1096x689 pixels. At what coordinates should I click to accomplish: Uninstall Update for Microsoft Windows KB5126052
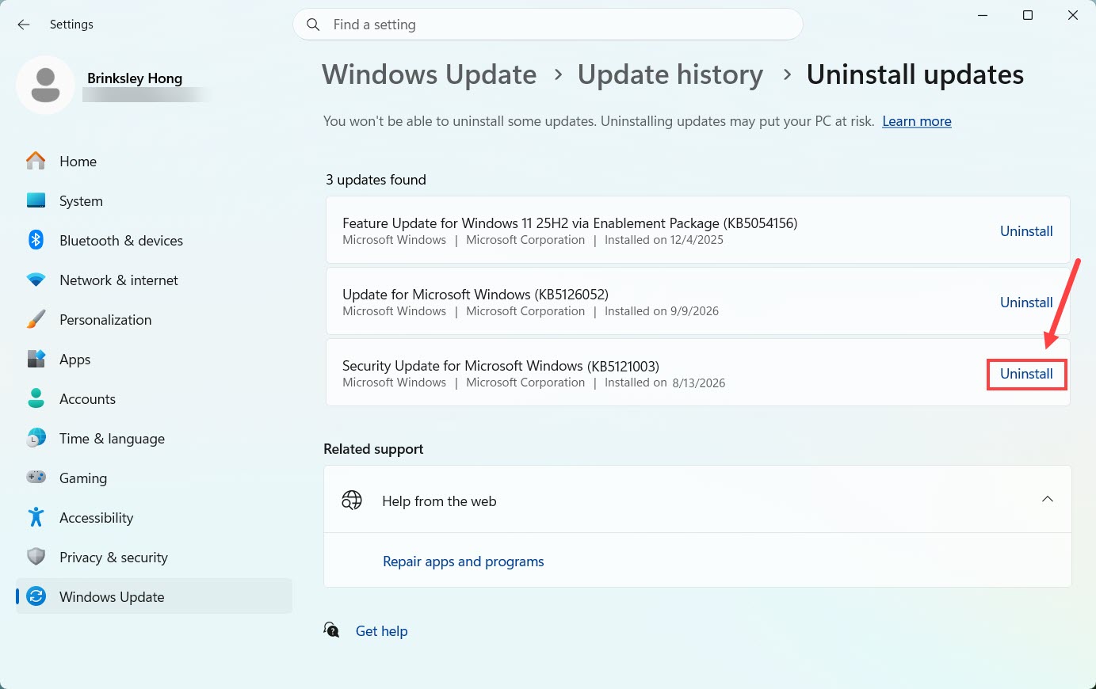[1026, 303]
